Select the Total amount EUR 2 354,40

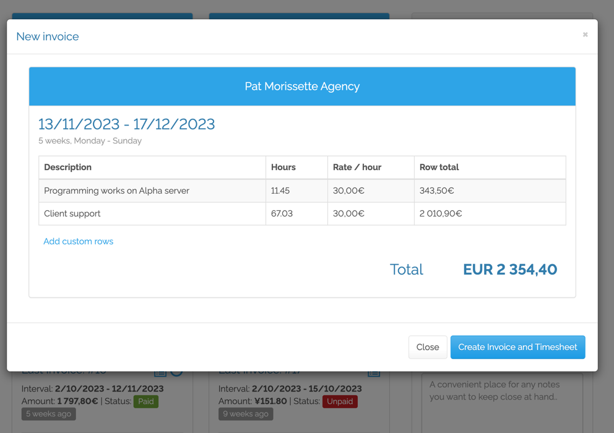(x=510, y=270)
